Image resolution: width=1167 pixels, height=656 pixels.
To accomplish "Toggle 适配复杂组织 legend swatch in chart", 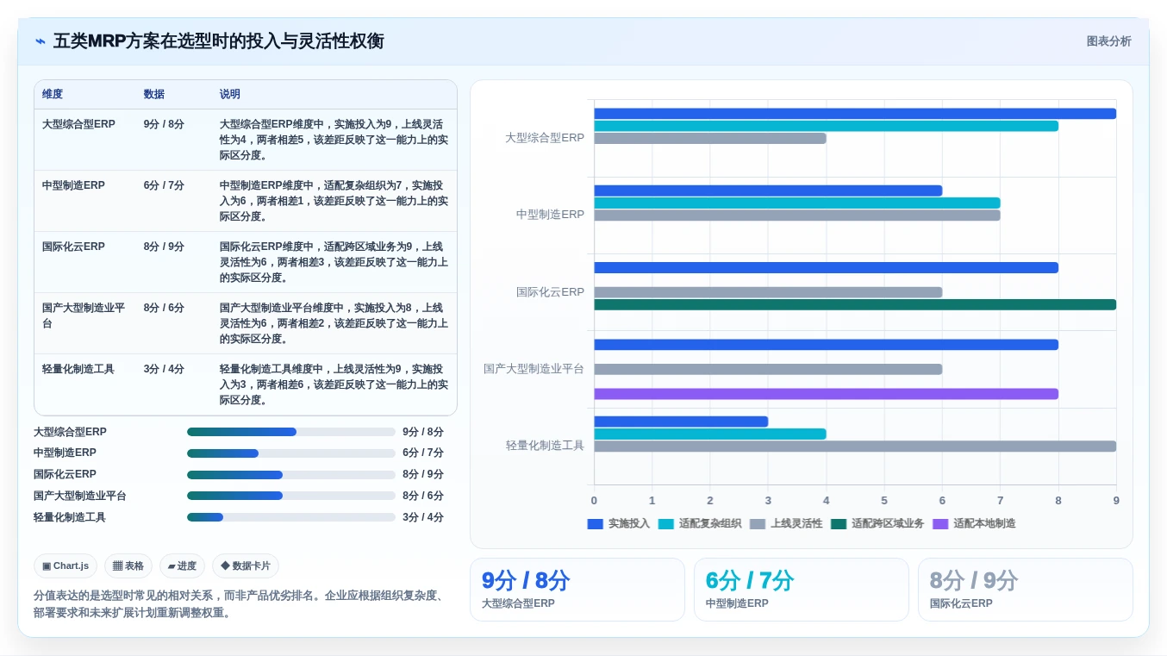I will [x=665, y=523].
